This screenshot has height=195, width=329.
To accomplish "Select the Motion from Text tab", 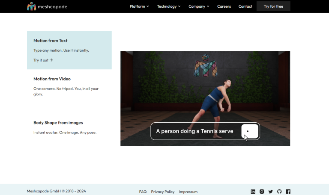I will point(51,41).
